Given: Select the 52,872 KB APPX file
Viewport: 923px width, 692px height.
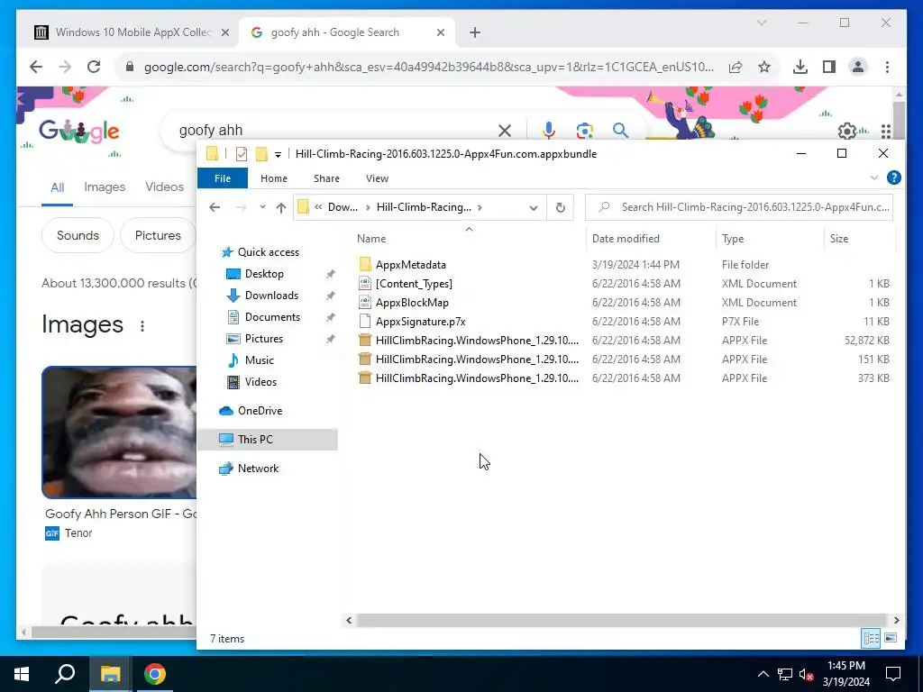Looking at the screenshot, I should click(x=624, y=340).
